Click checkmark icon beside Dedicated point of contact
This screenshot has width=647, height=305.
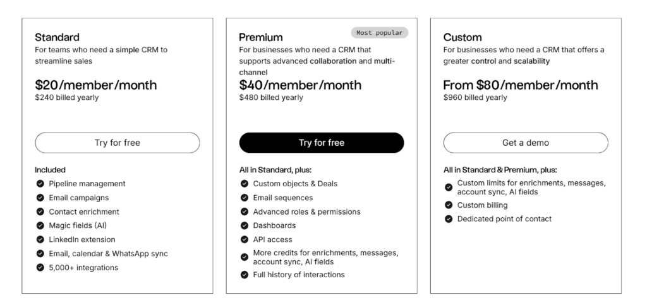(449, 219)
